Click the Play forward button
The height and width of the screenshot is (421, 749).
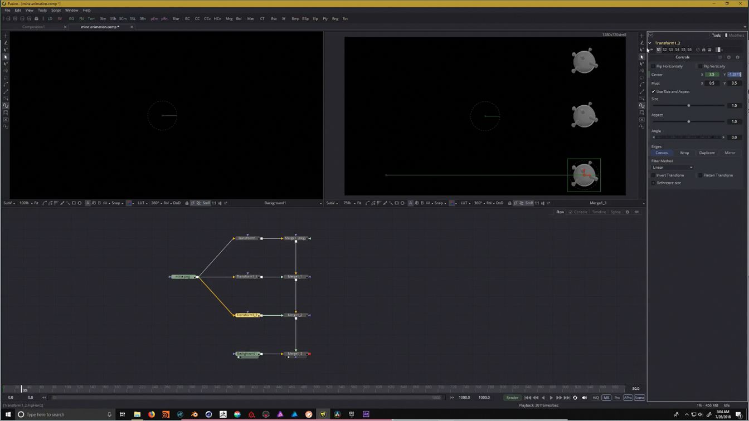[x=551, y=398]
